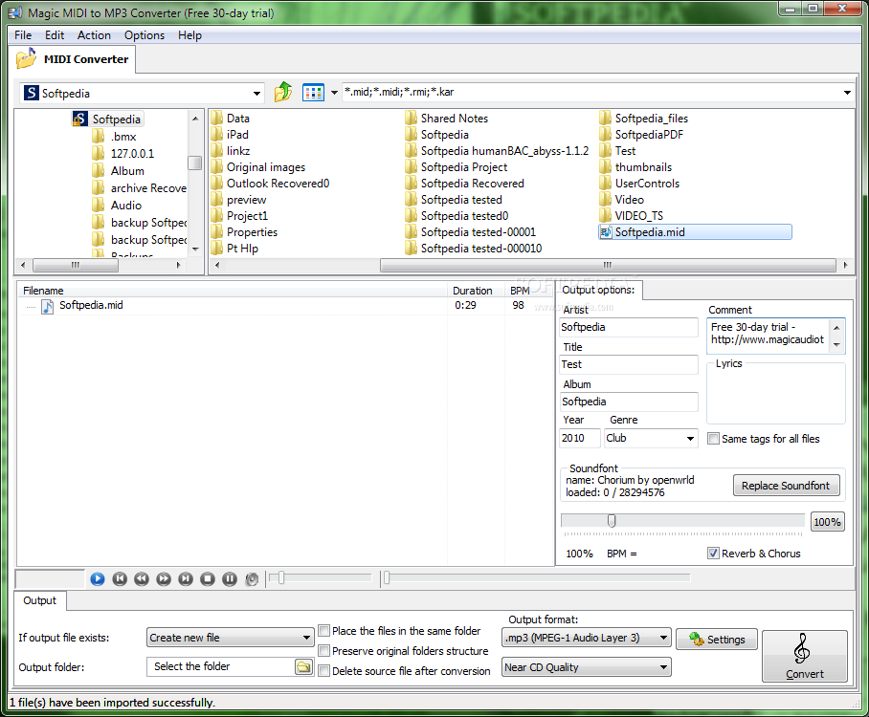
Task: Open the Softpedia_files folder
Action: 643,118
